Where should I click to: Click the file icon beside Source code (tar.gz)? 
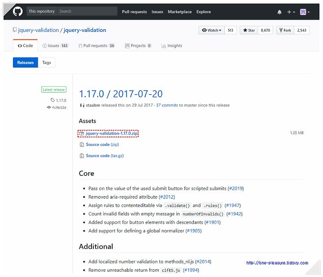[x=82, y=156]
